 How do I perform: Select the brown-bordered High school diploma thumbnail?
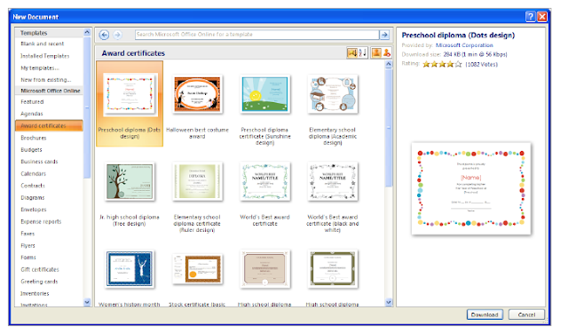[x=264, y=269]
